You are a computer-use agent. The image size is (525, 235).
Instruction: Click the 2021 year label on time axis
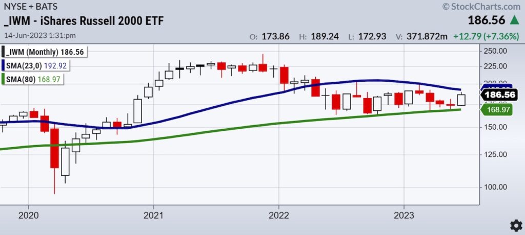[154, 215]
